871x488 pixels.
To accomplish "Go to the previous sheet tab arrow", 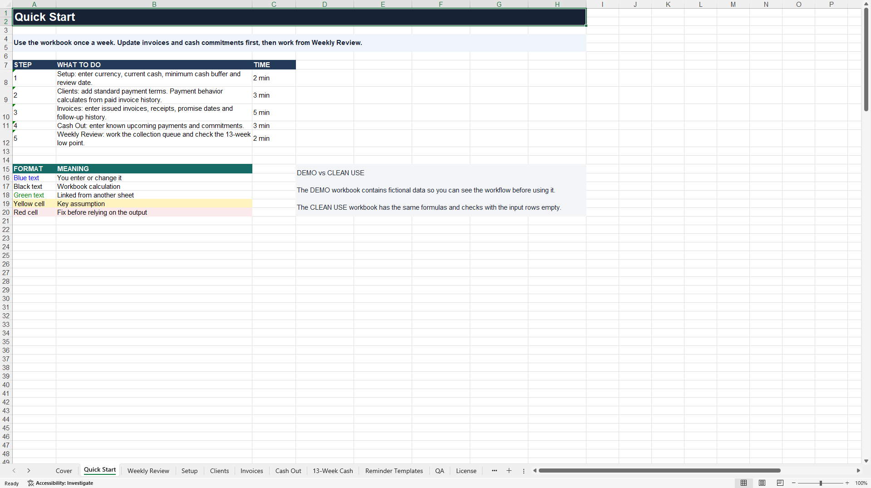I will tap(14, 471).
